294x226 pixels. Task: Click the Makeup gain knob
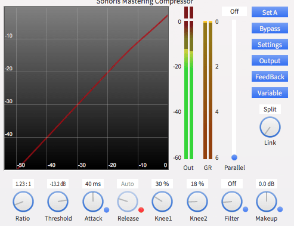tap(267, 202)
